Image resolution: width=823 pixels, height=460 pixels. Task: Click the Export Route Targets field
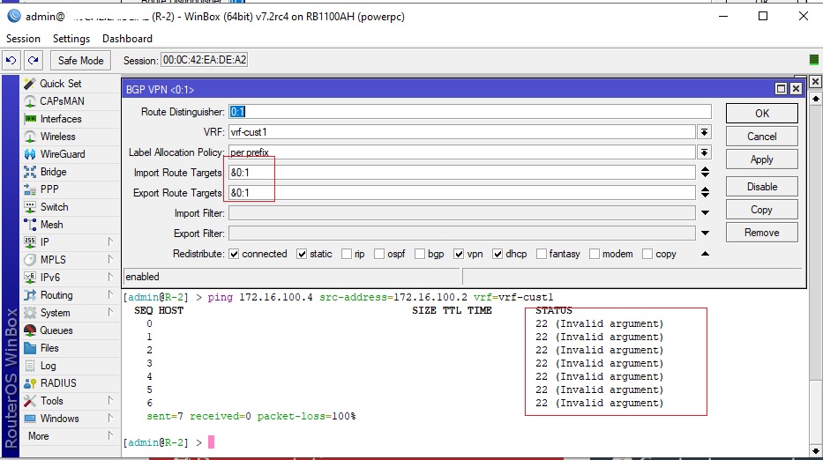click(462, 192)
